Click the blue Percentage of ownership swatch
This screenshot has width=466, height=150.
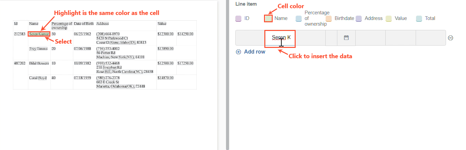point(299,19)
